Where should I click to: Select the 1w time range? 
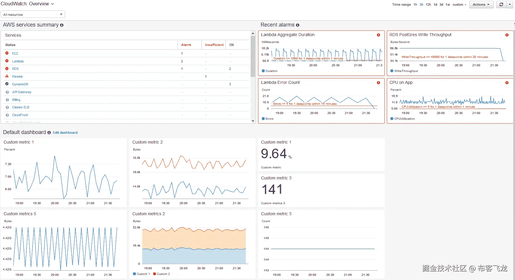(x=448, y=4)
